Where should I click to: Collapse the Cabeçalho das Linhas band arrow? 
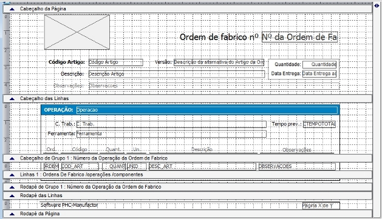pyautogui.click(x=12, y=98)
